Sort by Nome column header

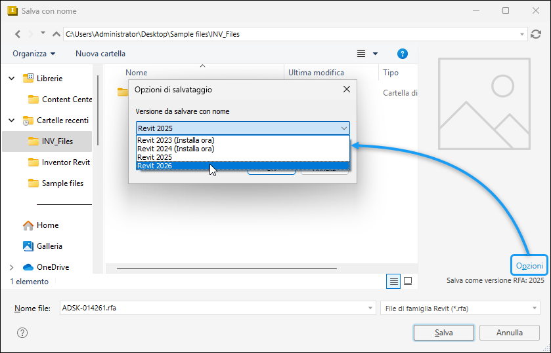pyautogui.click(x=137, y=73)
